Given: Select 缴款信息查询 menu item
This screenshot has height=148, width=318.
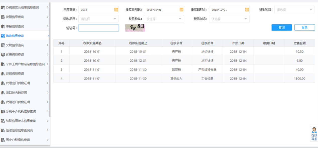Looking at the screenshot, I should [15, 36].
